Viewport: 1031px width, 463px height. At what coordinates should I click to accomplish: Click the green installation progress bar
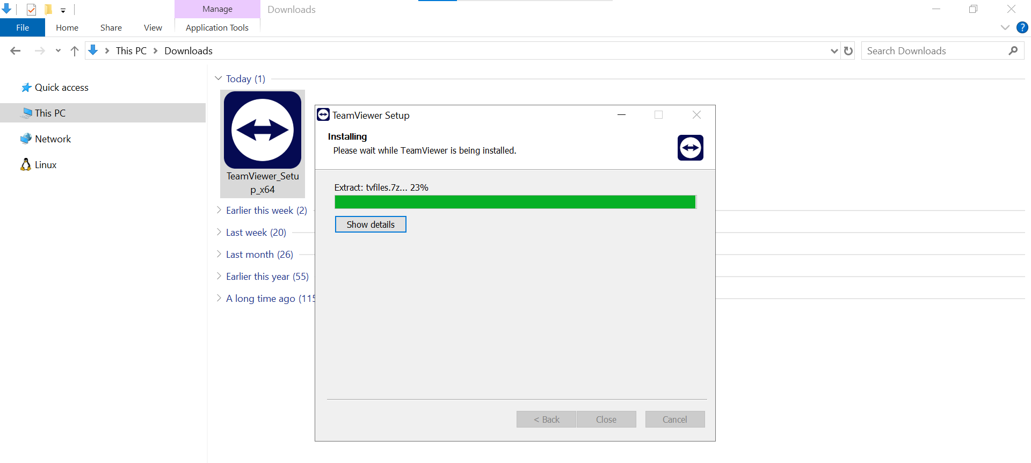(x=514, y=202)
